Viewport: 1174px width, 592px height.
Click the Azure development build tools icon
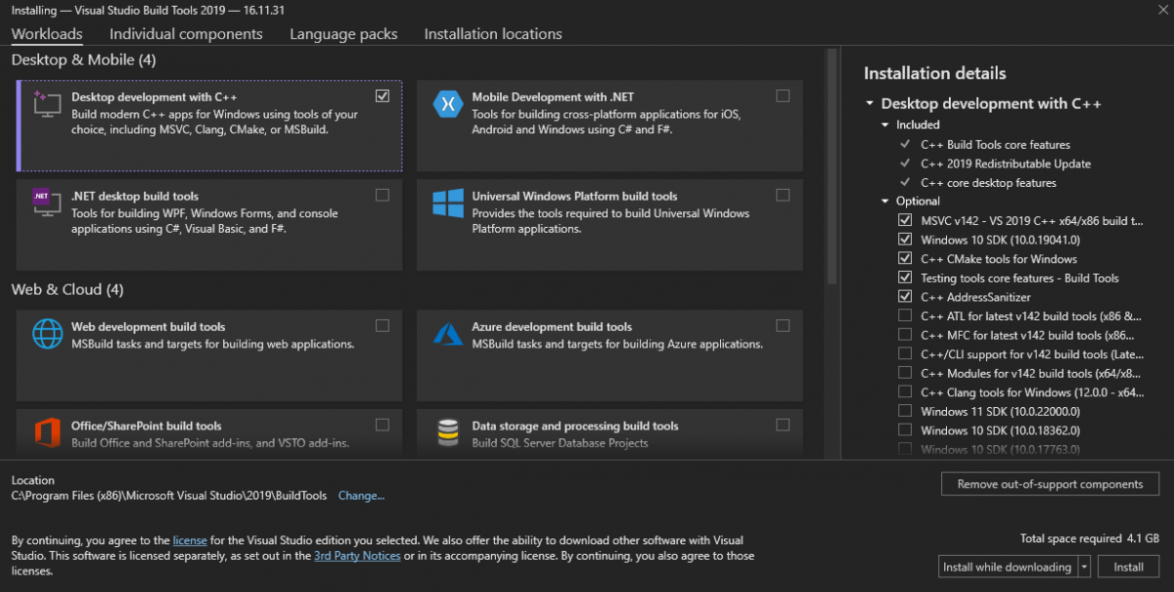coord(448,334)
